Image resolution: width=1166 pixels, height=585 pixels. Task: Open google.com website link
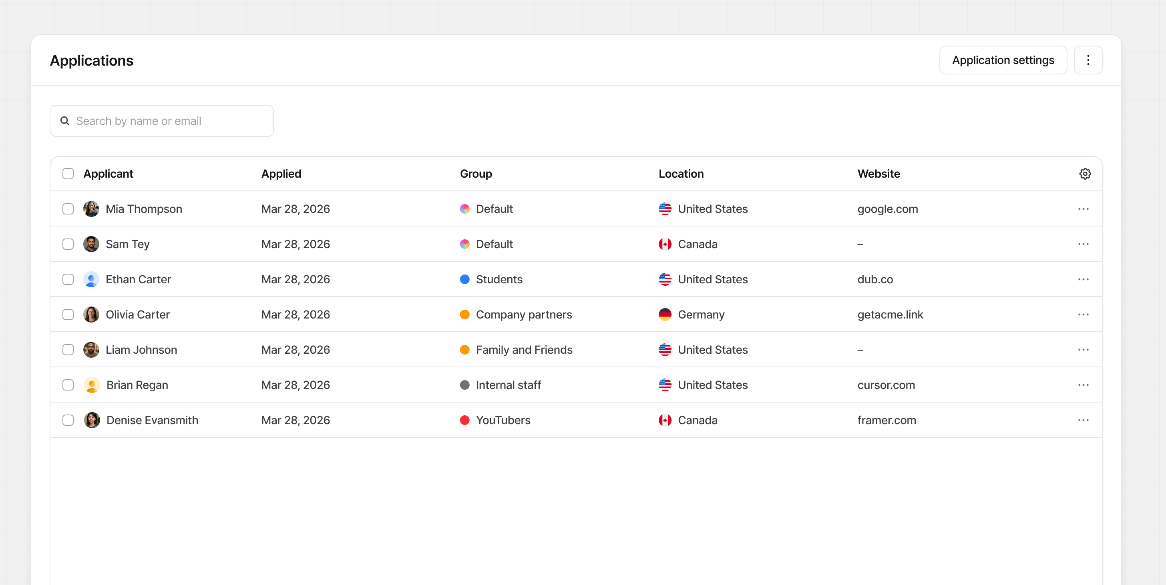coord(887,209)
